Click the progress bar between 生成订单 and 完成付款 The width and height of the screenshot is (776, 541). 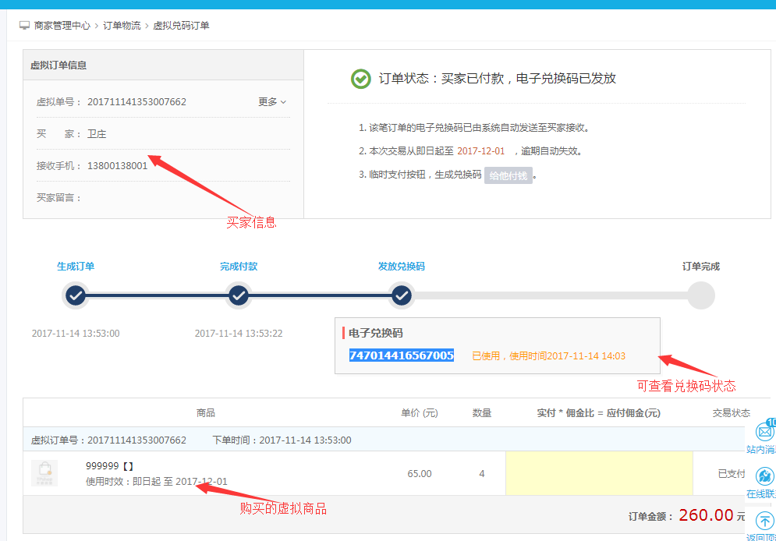157,296
